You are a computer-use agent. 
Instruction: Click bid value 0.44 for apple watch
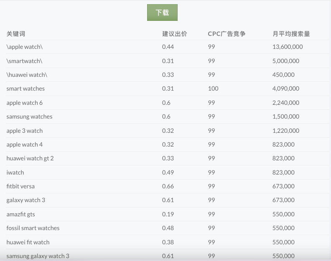coord(168,47)
